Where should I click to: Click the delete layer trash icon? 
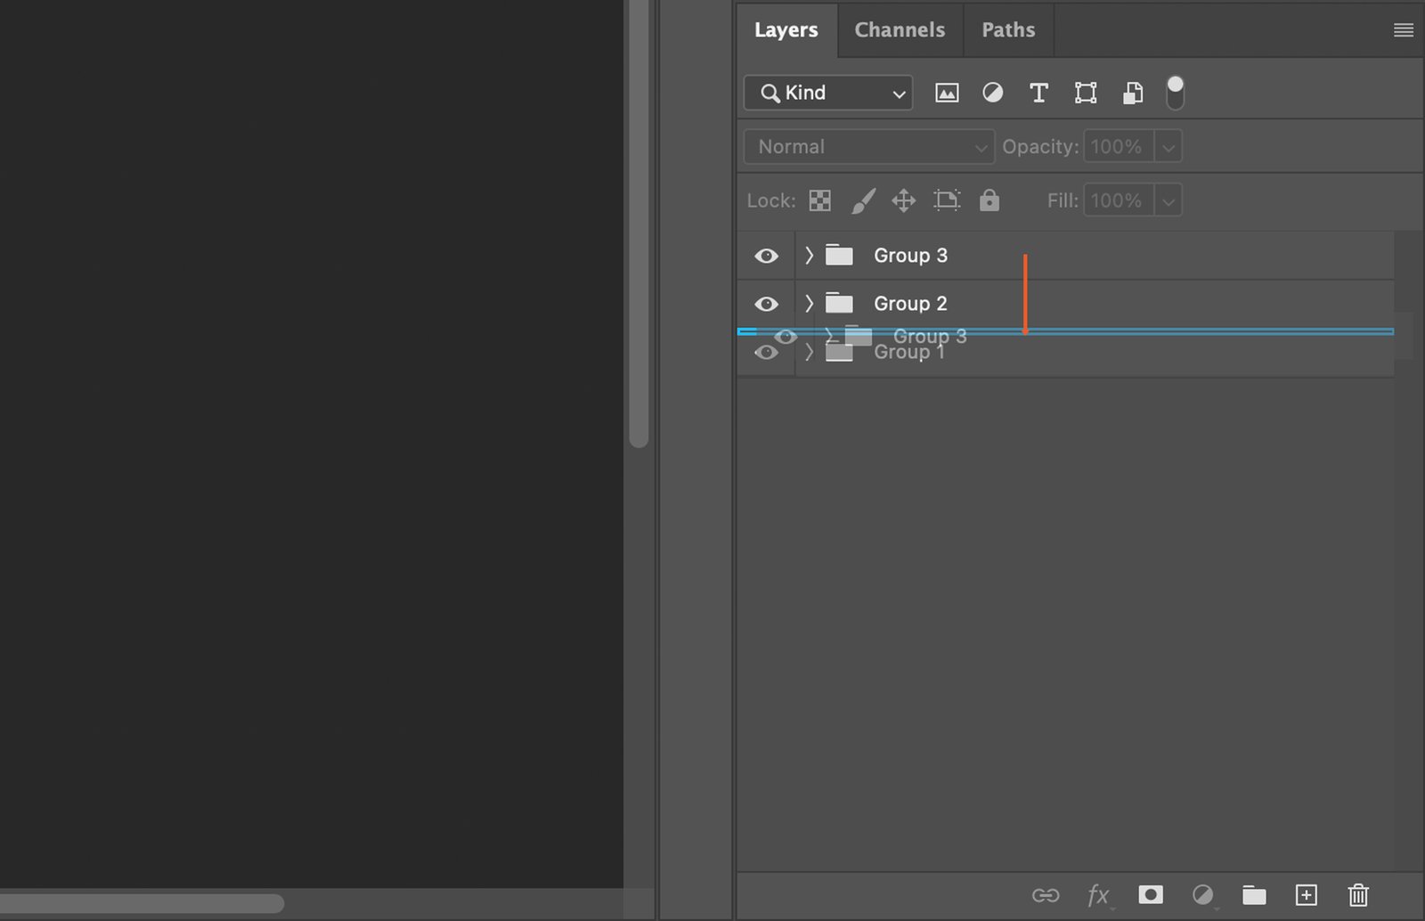(1357, 894)
